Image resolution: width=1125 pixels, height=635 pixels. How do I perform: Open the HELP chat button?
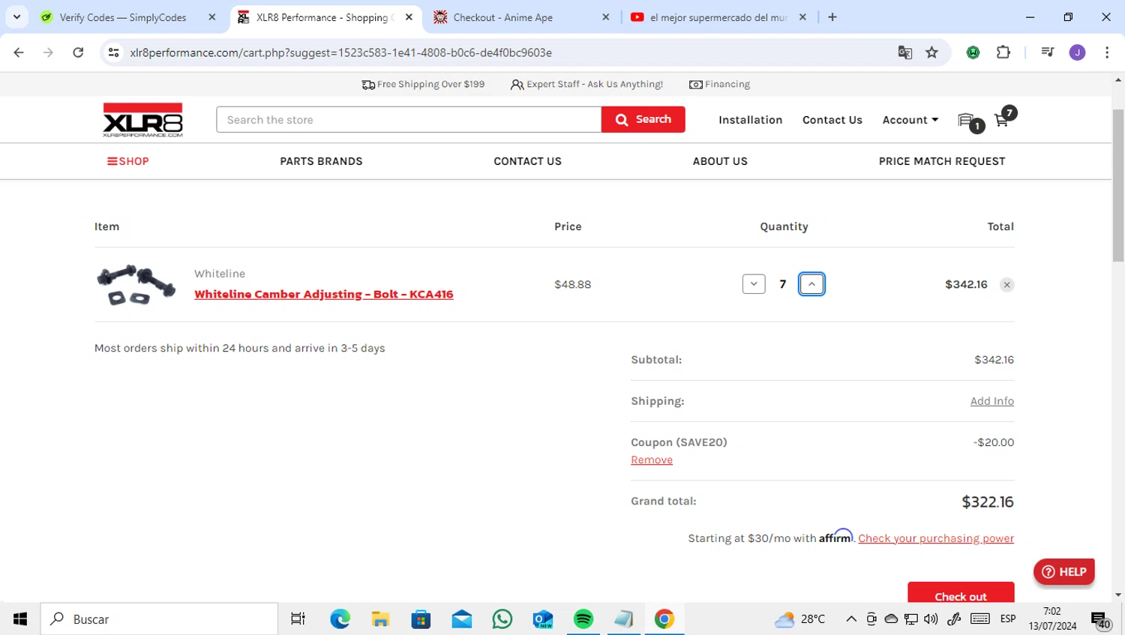(x=1063, y=571)
